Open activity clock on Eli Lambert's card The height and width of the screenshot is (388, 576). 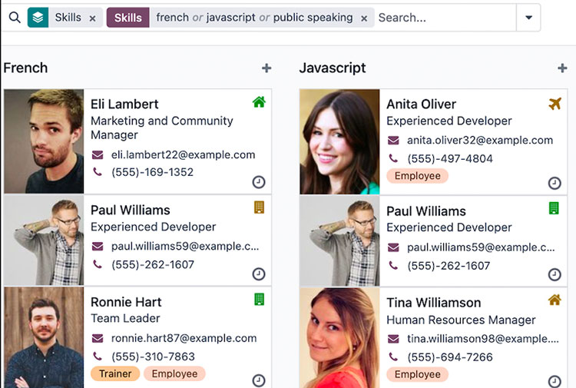coord(259,182)
